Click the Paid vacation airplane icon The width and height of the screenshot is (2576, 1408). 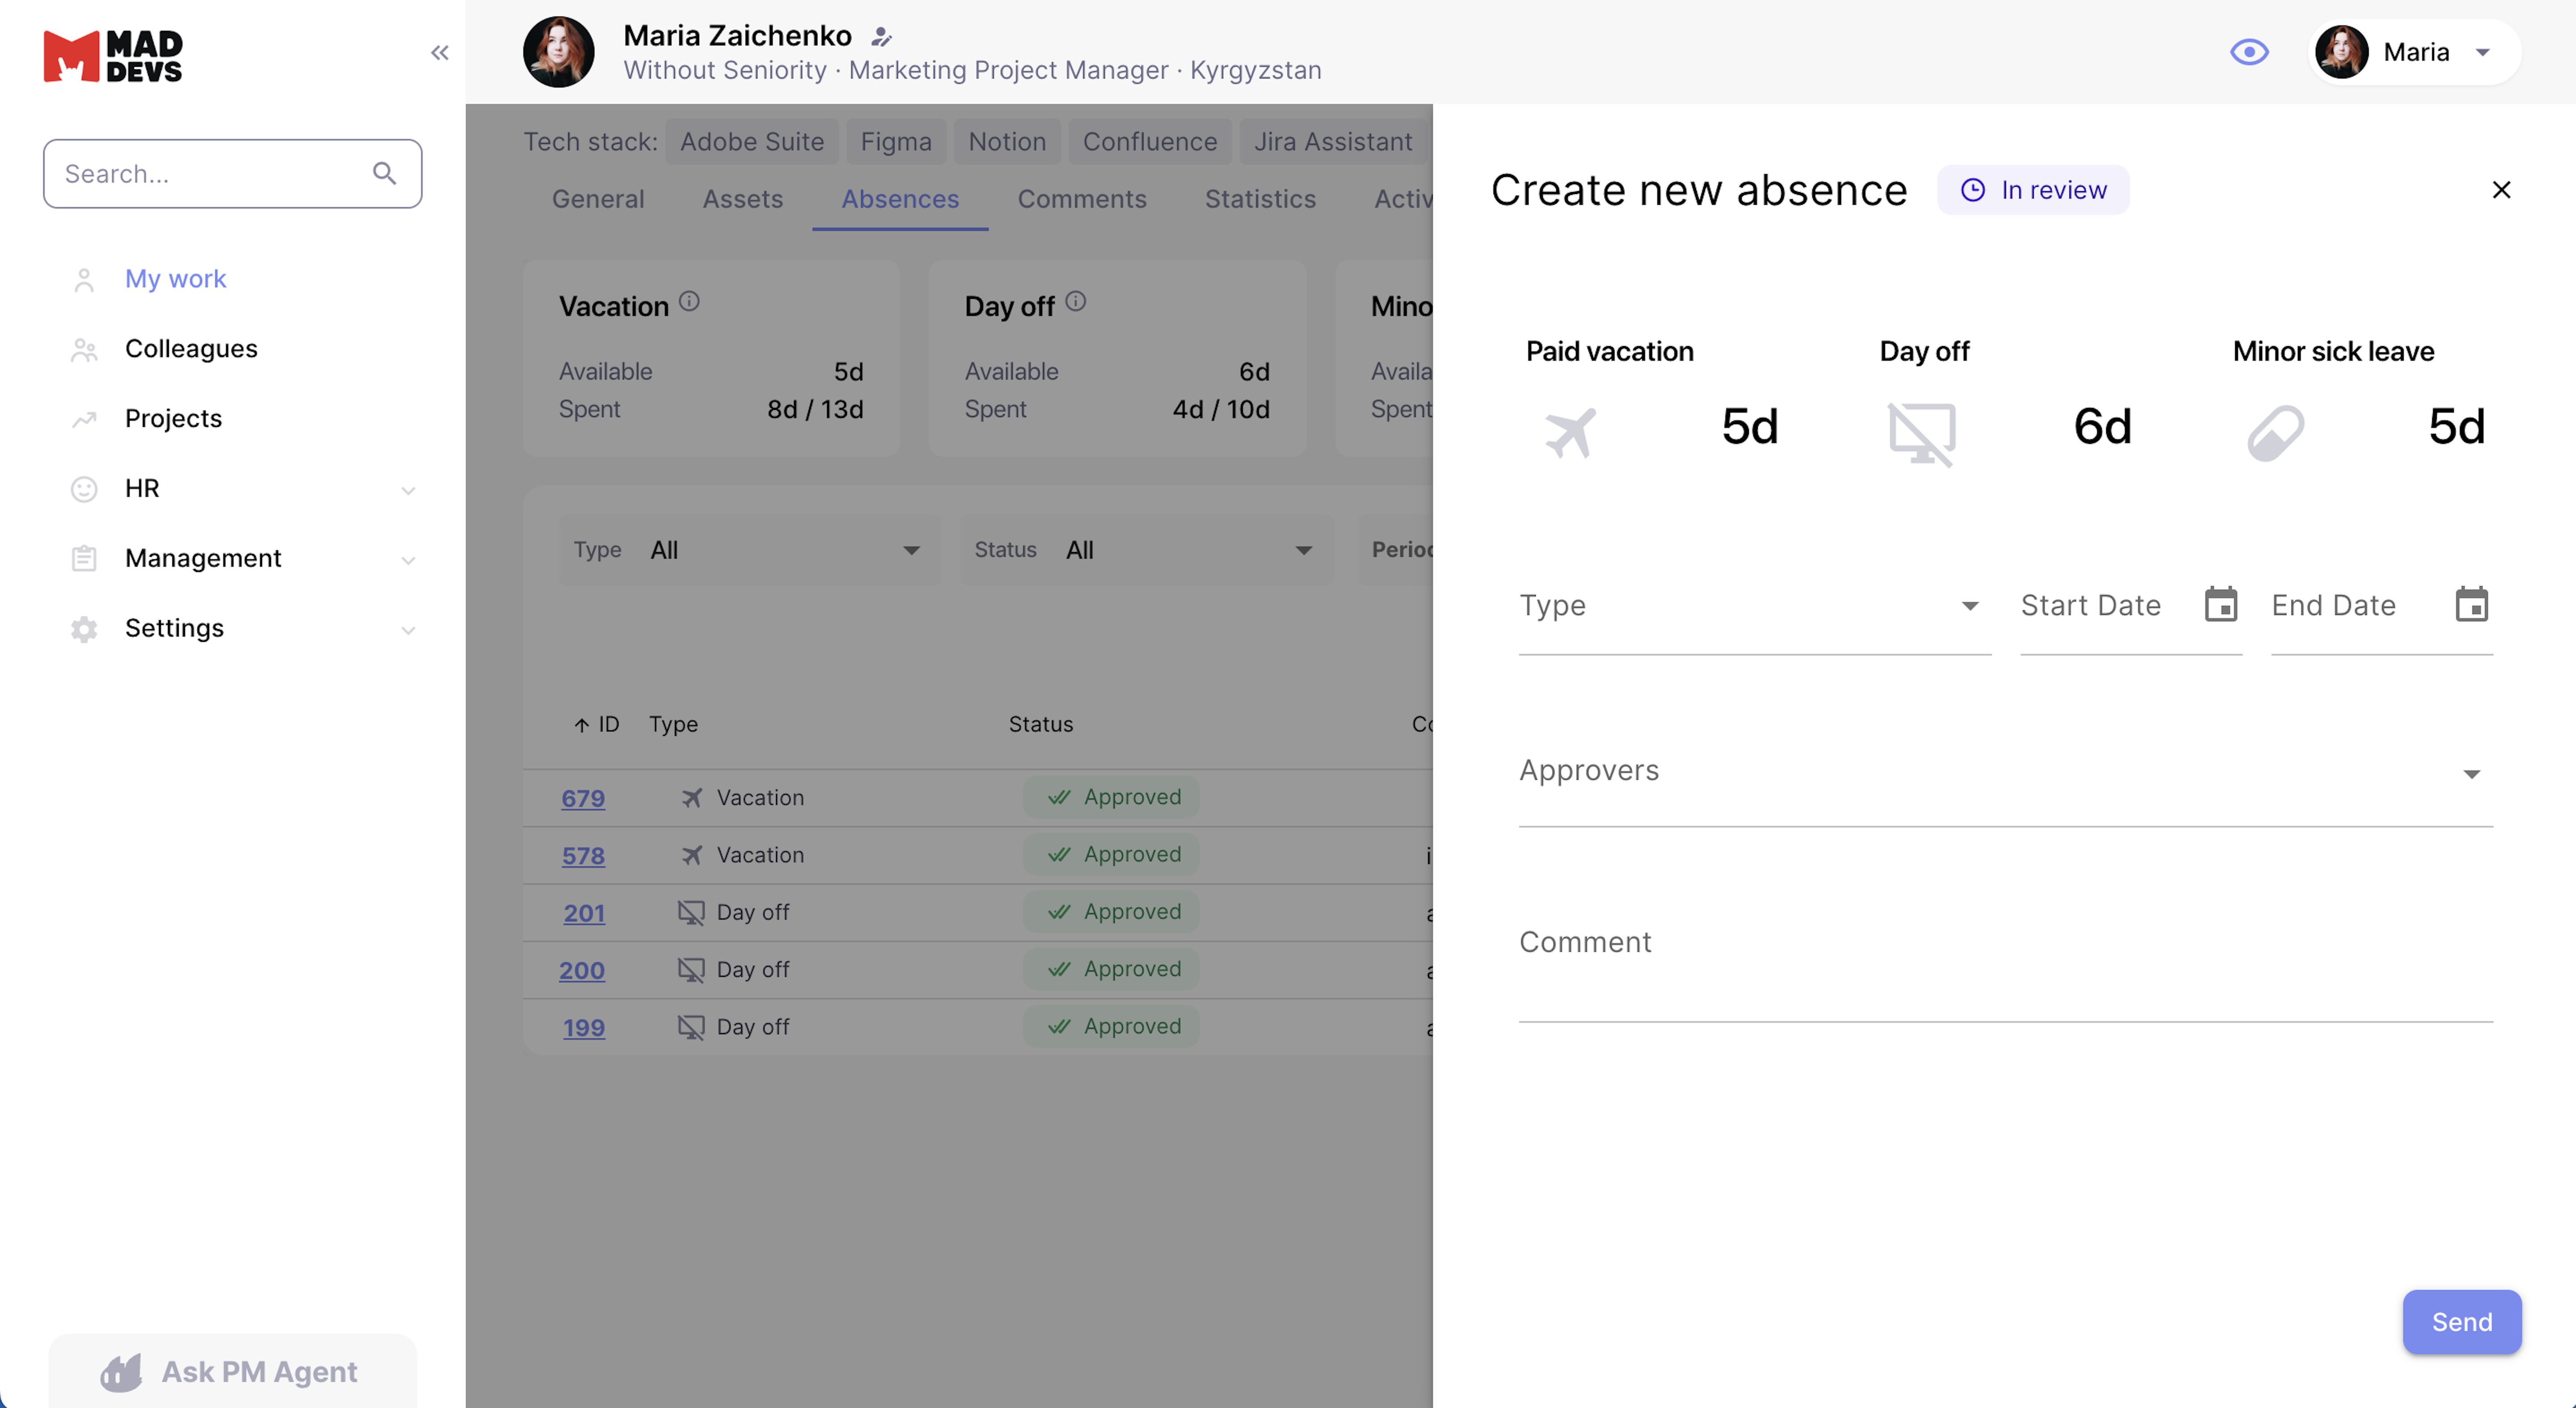coord(1570,432)
